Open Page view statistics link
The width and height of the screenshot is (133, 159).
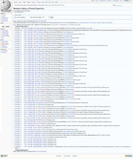tap(106, 23)
